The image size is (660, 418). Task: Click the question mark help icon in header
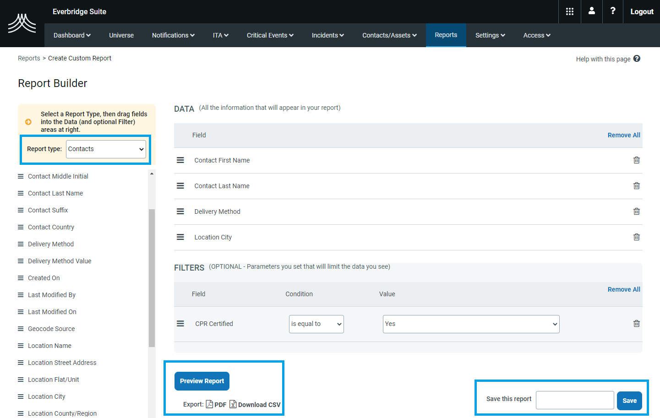(613, 11)
